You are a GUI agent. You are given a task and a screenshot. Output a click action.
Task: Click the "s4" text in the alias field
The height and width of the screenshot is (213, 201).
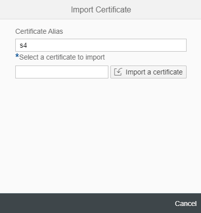pos(23,45)
